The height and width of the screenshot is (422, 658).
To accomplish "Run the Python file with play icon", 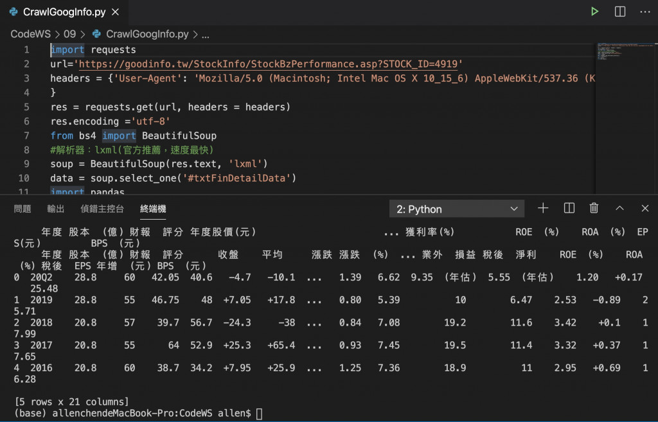I will (x=594, y=12).
